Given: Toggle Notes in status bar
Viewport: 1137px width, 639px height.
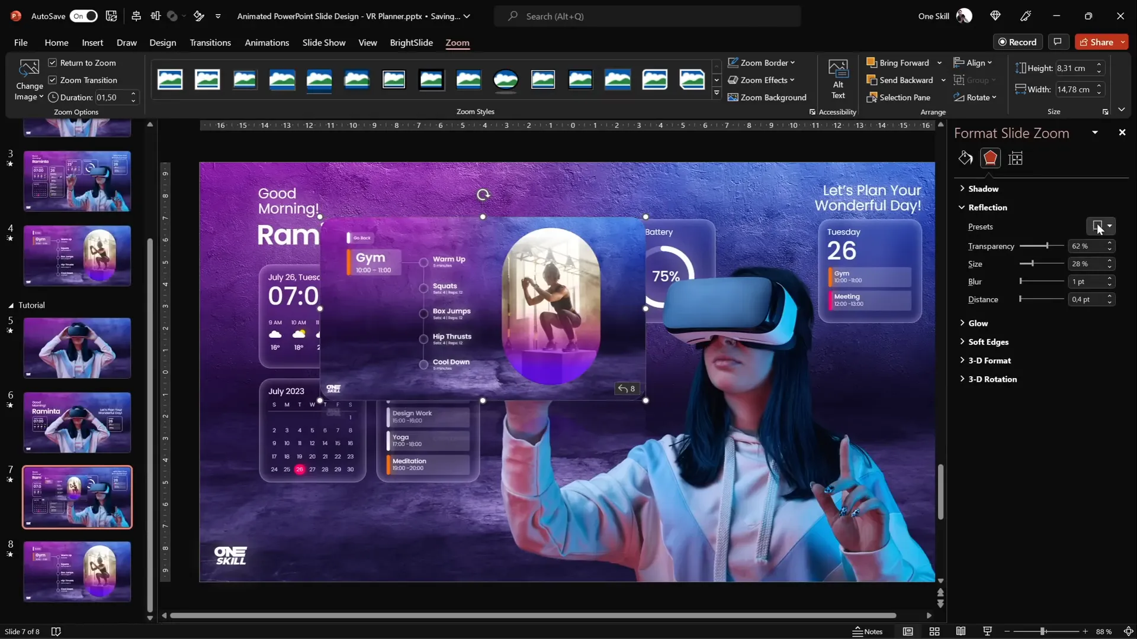Looking at the screenshot, I should [868, 631].
